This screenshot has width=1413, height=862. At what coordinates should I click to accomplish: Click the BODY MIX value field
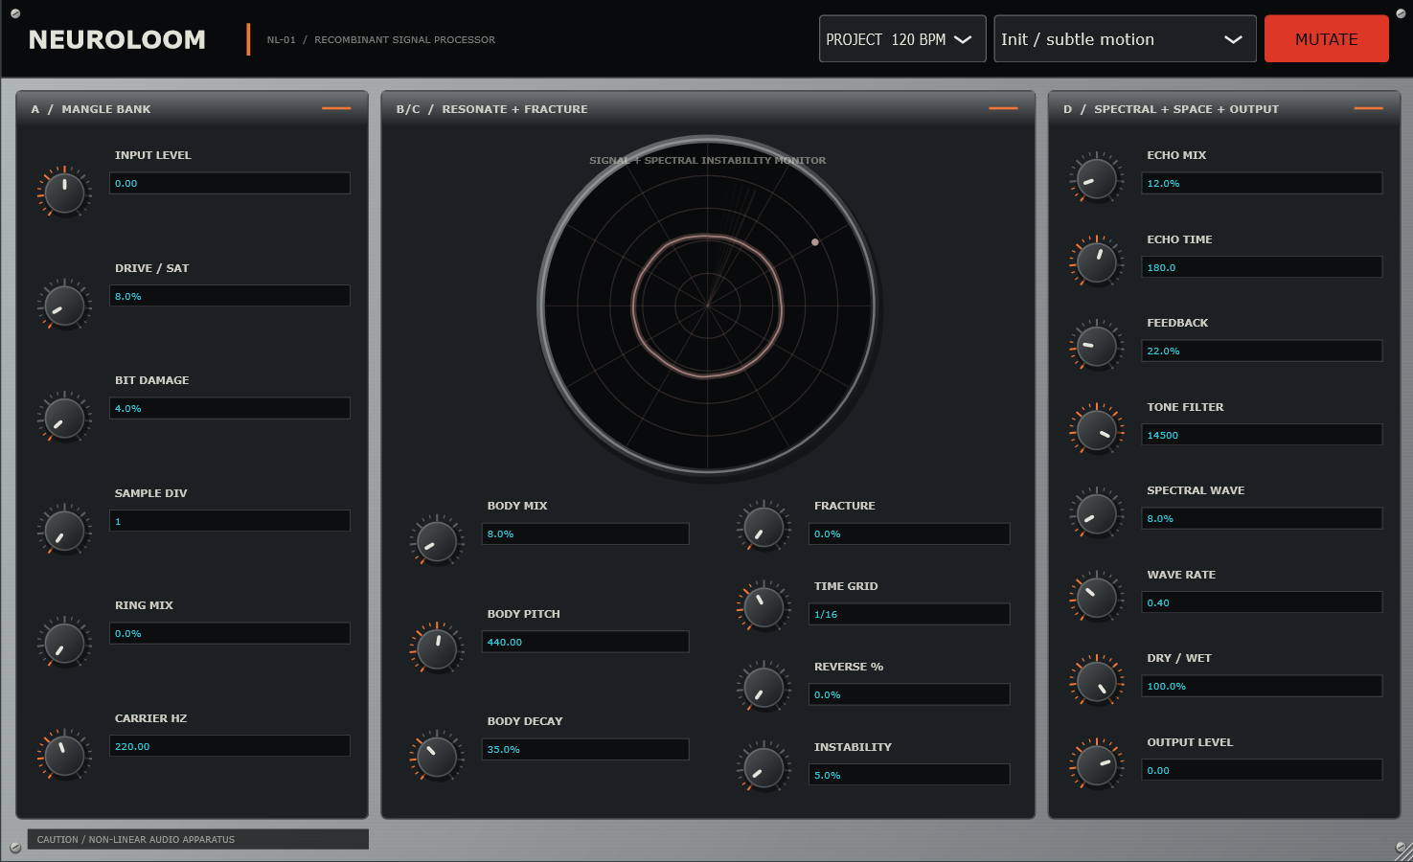(x=585, y=533)
